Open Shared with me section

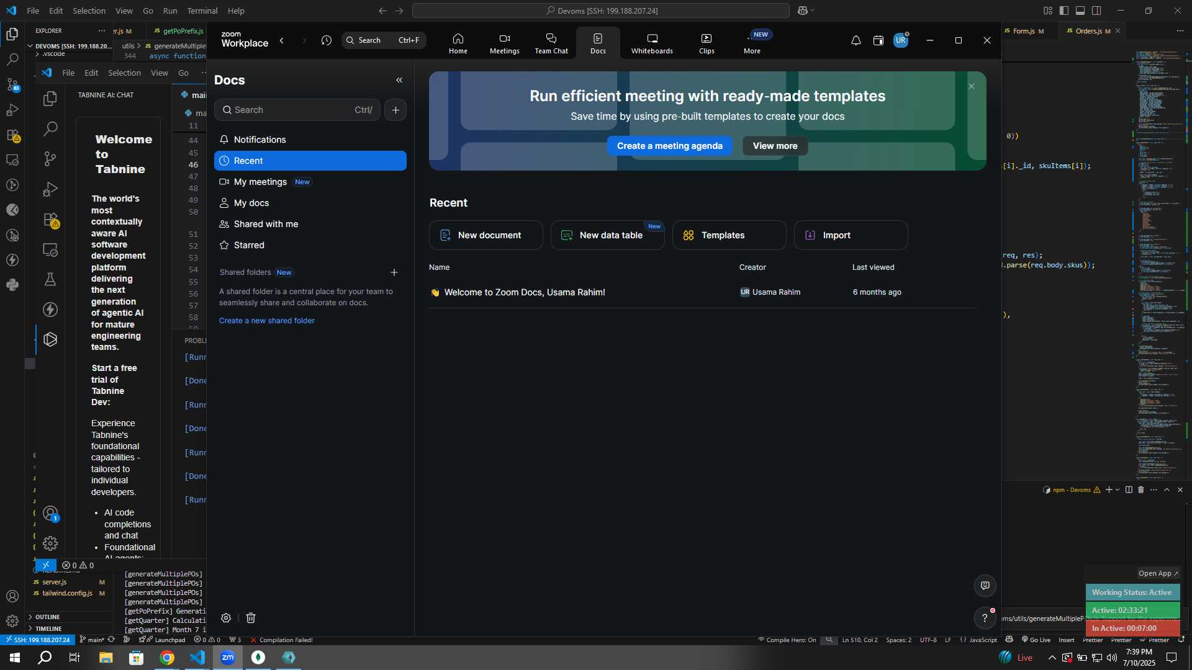pos(310,224)
